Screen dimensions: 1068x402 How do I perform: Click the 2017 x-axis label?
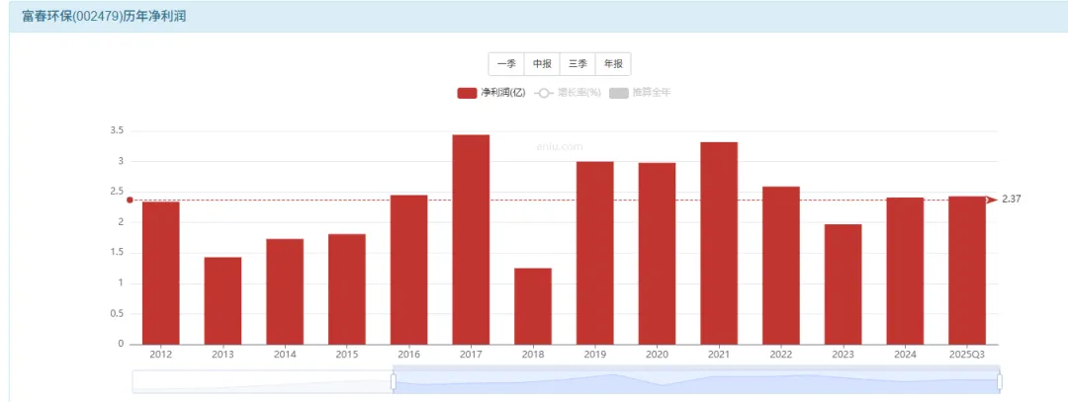click(x=471, y=355)
